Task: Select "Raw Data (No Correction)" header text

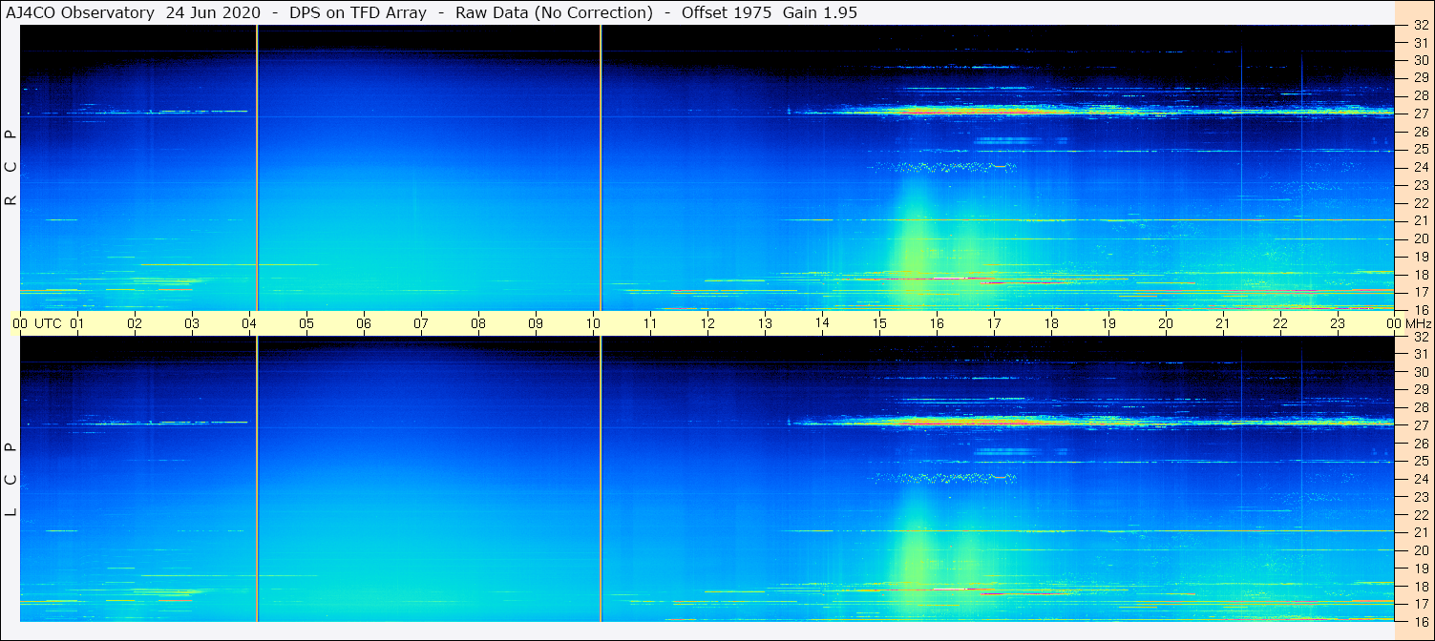Action: tap(554, 13)
